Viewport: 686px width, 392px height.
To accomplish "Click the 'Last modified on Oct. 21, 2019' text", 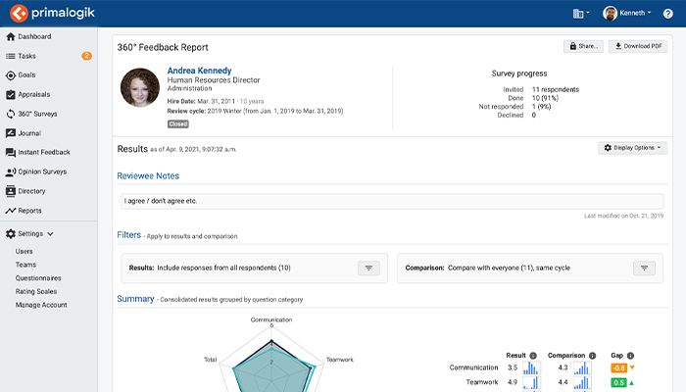I will click(x=624, y=216).
